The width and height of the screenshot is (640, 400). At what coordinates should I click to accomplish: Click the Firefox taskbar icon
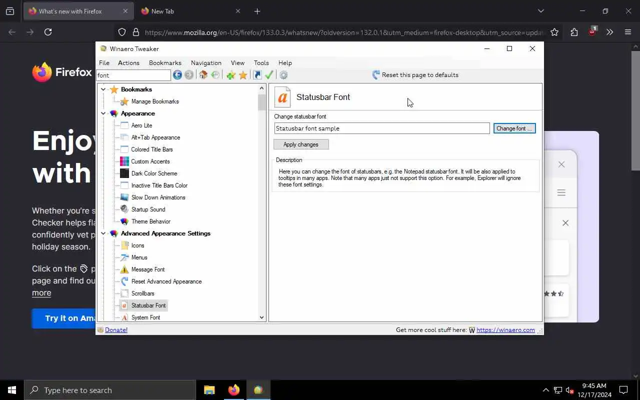[233, 390]
